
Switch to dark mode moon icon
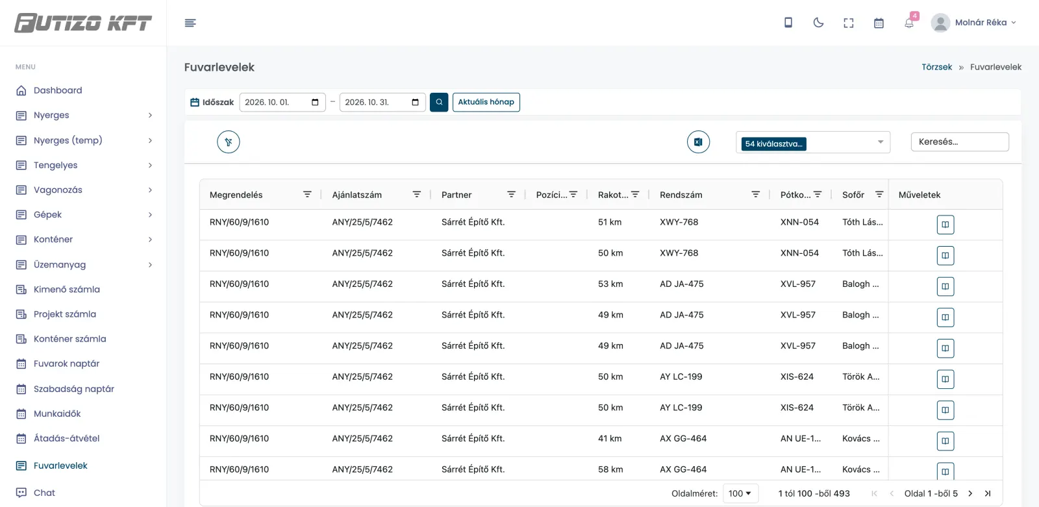coord(818,23)
